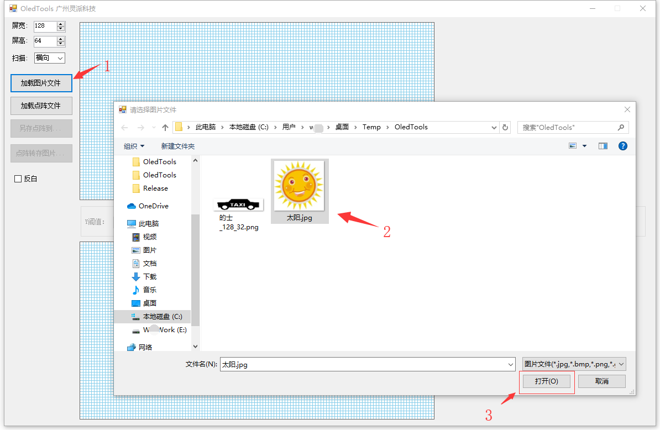Click the folder icon in address bar

(179, 127)
